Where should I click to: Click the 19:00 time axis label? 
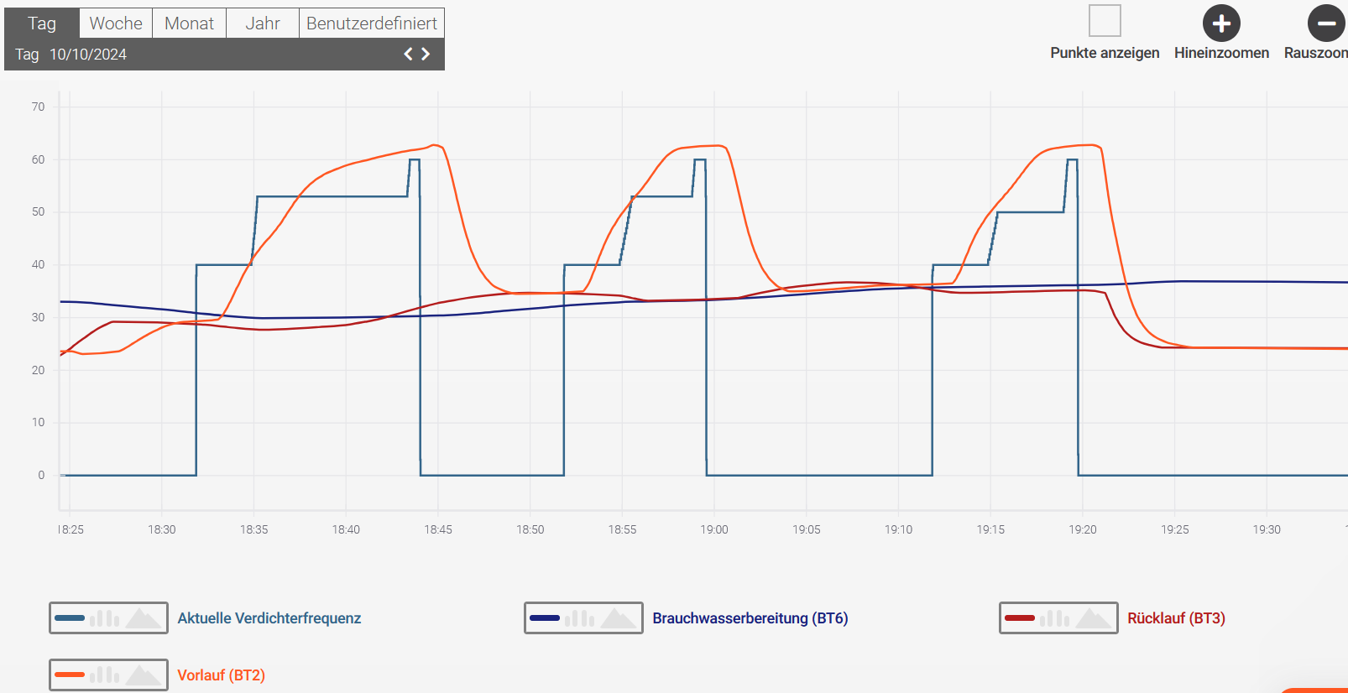tap(714, 529)
